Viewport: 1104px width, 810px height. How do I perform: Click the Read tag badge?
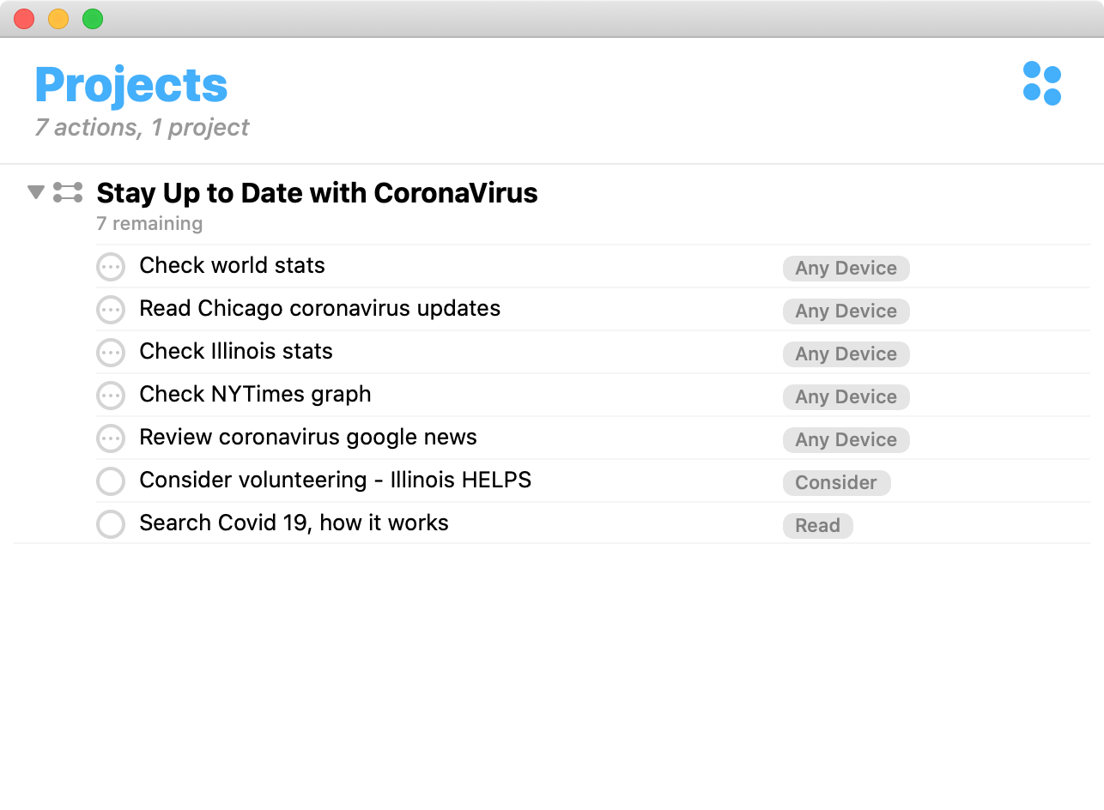pyautogui.click(x=817, y=526)
